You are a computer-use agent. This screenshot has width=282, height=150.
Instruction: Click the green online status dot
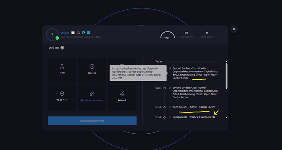pyautogui.click(x=57, y=38)
